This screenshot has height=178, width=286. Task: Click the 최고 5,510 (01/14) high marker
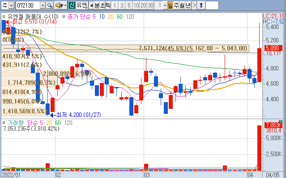[x=31, y=21]
